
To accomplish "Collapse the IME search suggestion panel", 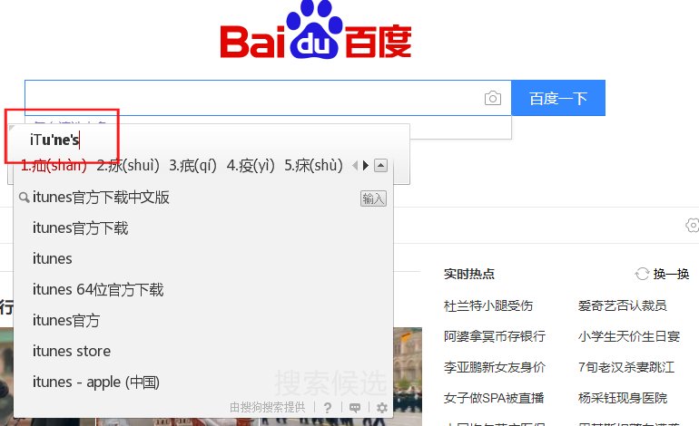I will [x=380, y=166].
